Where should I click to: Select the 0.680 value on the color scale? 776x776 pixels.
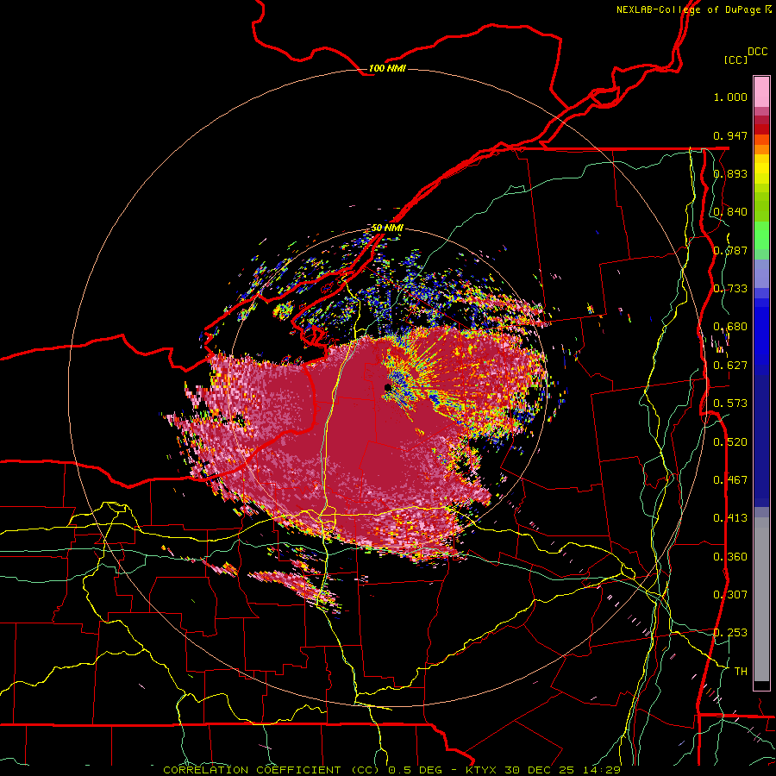tap(730, 327)
